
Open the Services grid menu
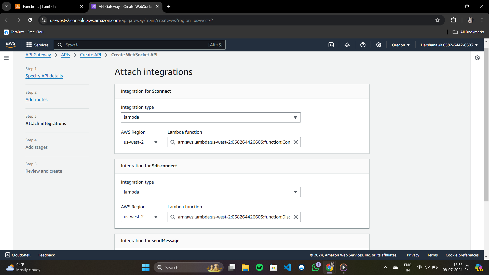[37, 45]
